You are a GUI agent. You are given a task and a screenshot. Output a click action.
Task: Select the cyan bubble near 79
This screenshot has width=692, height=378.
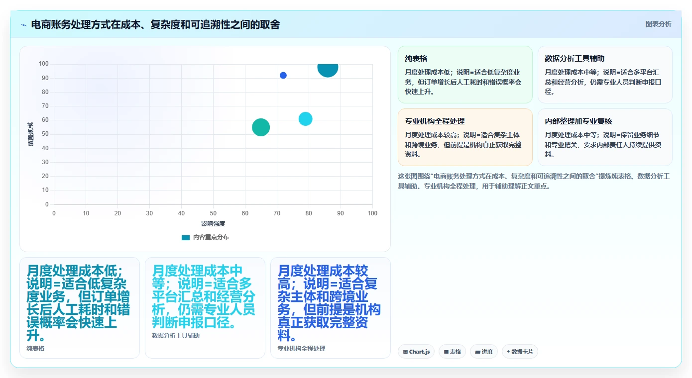tap(305, 119)
